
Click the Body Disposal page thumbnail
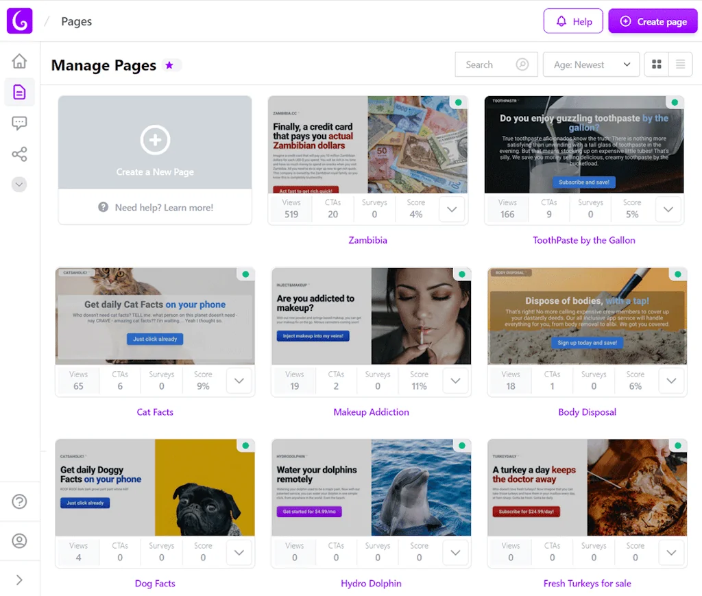click(587, 316)
